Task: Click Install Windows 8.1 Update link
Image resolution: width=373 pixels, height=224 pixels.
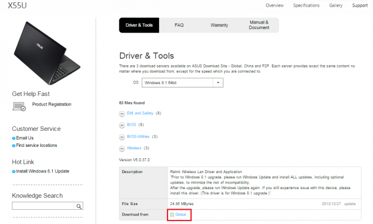Action: click(42, 171)
